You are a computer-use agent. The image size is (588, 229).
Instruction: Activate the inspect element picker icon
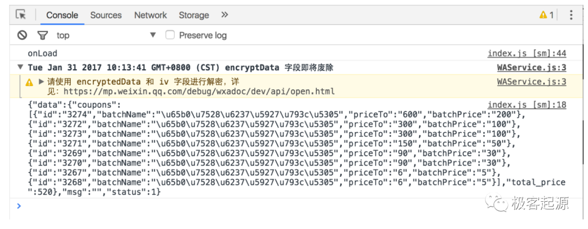point(21,15)
